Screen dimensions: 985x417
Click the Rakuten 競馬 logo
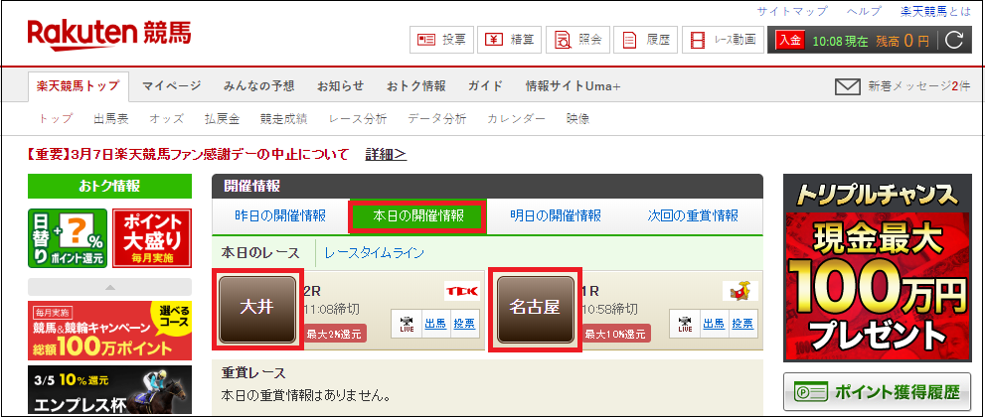[x=109, y=33]
